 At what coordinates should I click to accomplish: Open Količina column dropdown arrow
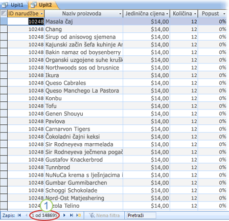195,14
